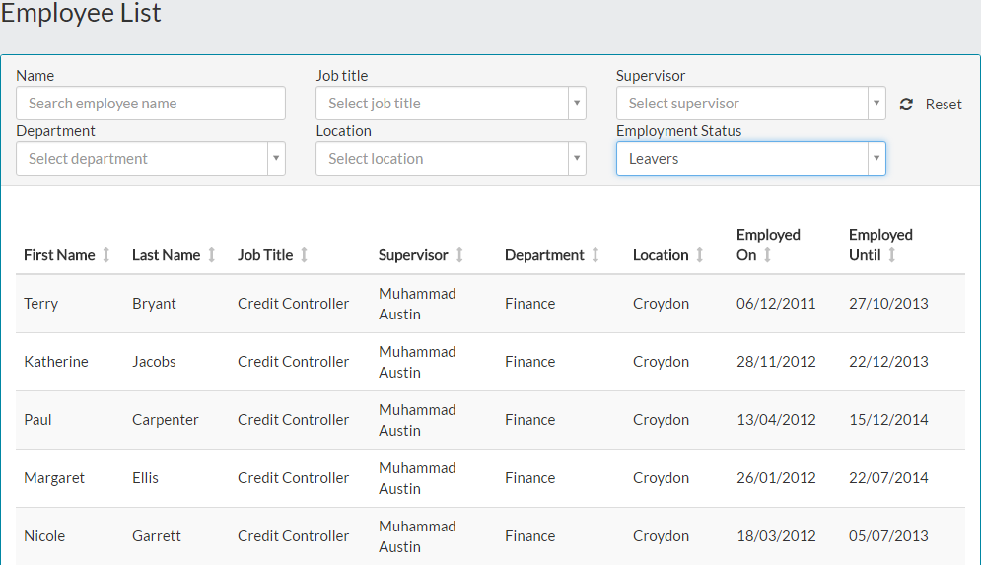
Task: Open the Select supervisor dropdown
Action: tap(750, 104)
